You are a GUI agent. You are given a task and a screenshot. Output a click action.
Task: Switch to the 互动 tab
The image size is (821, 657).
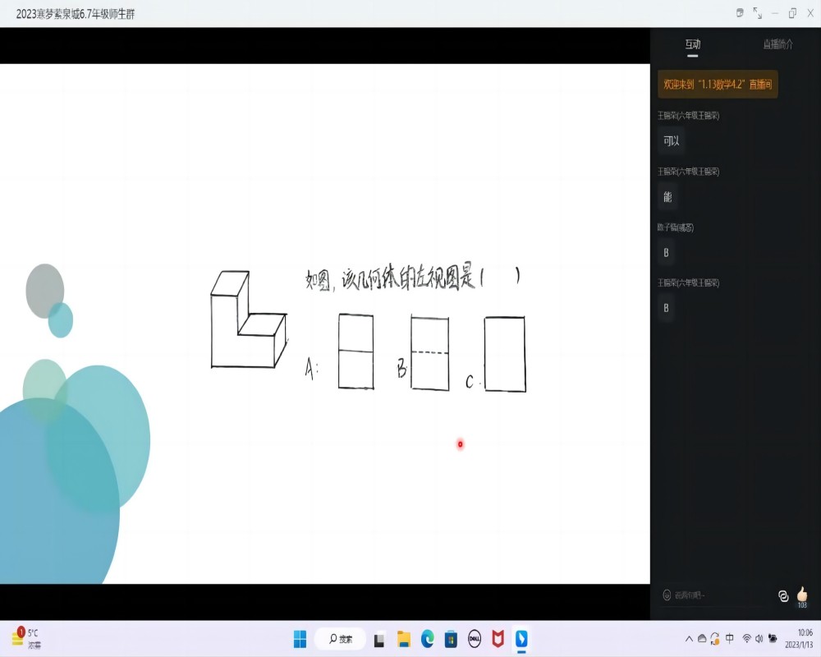[693, 44]
